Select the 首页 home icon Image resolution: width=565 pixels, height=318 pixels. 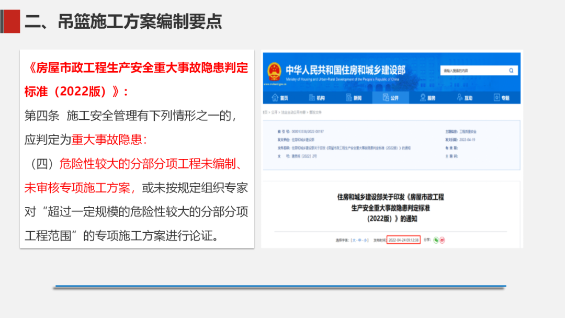click(x=275, y=98)
